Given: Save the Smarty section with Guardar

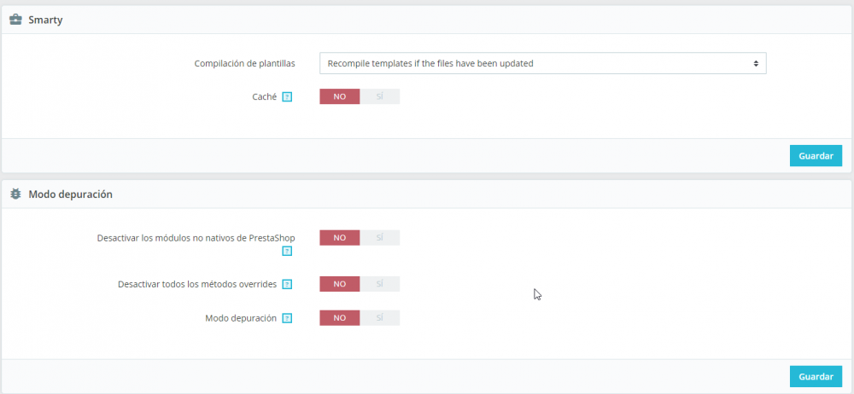Looking at the screenshot, I should (x=816, y=156).
